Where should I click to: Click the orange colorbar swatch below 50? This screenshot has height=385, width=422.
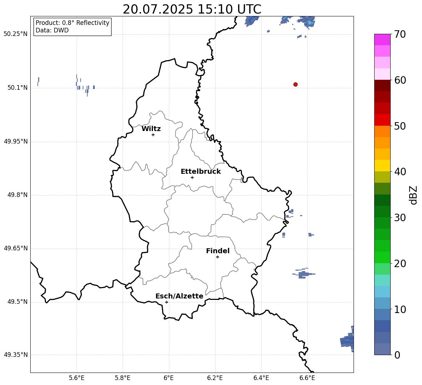click(x=382, y=131)
